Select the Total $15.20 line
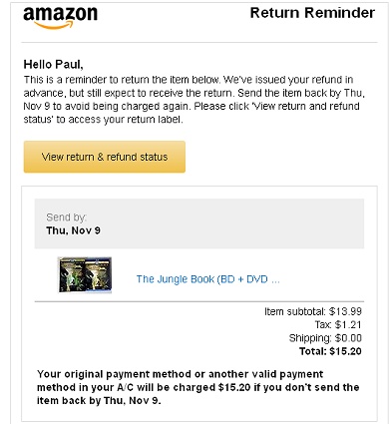Image resolution: width=389 pixels, height=424 pixels. point(330,351)
